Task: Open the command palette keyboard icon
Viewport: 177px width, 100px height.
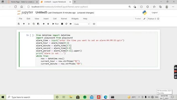Action: tap(94, 24)
